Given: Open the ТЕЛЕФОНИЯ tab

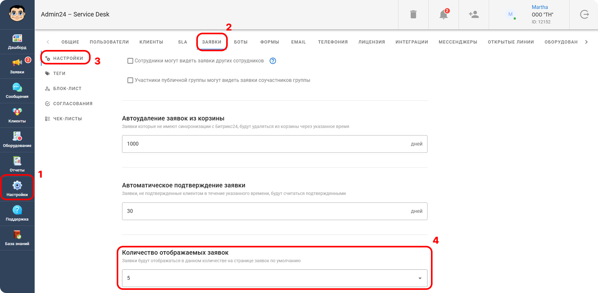Looking at the screenshot, I should pos(333,42).
